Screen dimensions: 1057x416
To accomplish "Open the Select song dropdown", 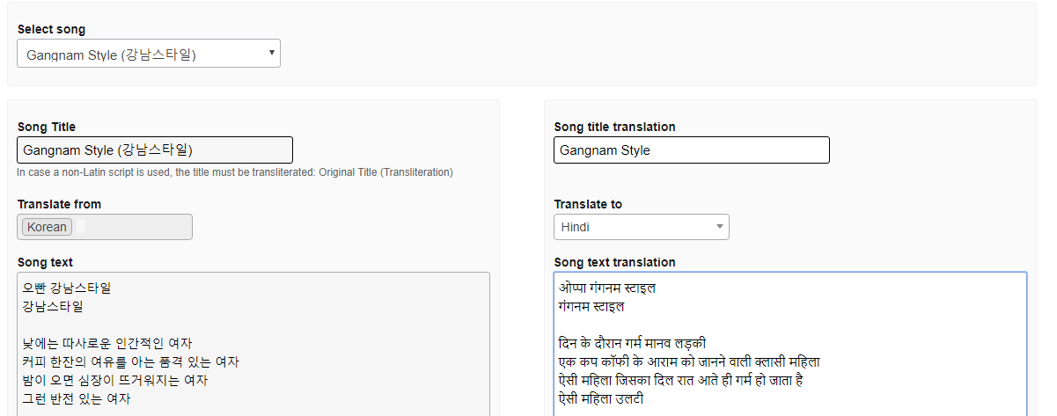I will [148, 55].
